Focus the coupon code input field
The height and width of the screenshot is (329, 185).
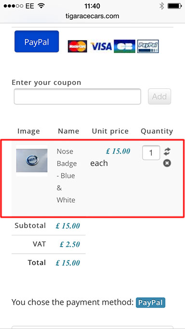pyautogui.click(x=77, y=96)
